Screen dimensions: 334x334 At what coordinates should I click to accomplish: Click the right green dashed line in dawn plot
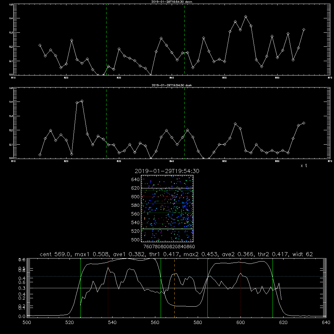coord(184,39)
